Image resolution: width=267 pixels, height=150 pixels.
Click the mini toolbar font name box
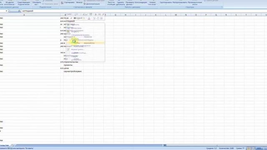pos(70,15)
